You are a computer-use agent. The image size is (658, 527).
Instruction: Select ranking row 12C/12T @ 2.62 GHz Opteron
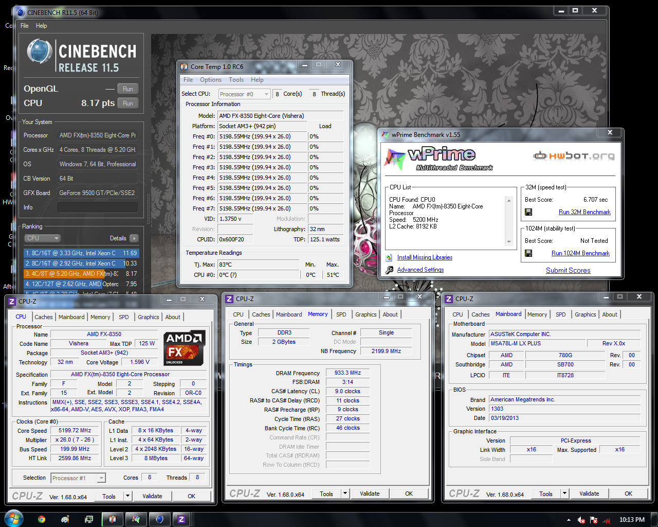(x=81, y=284)
